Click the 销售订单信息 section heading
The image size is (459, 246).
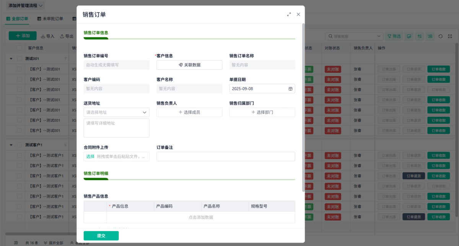96,33
